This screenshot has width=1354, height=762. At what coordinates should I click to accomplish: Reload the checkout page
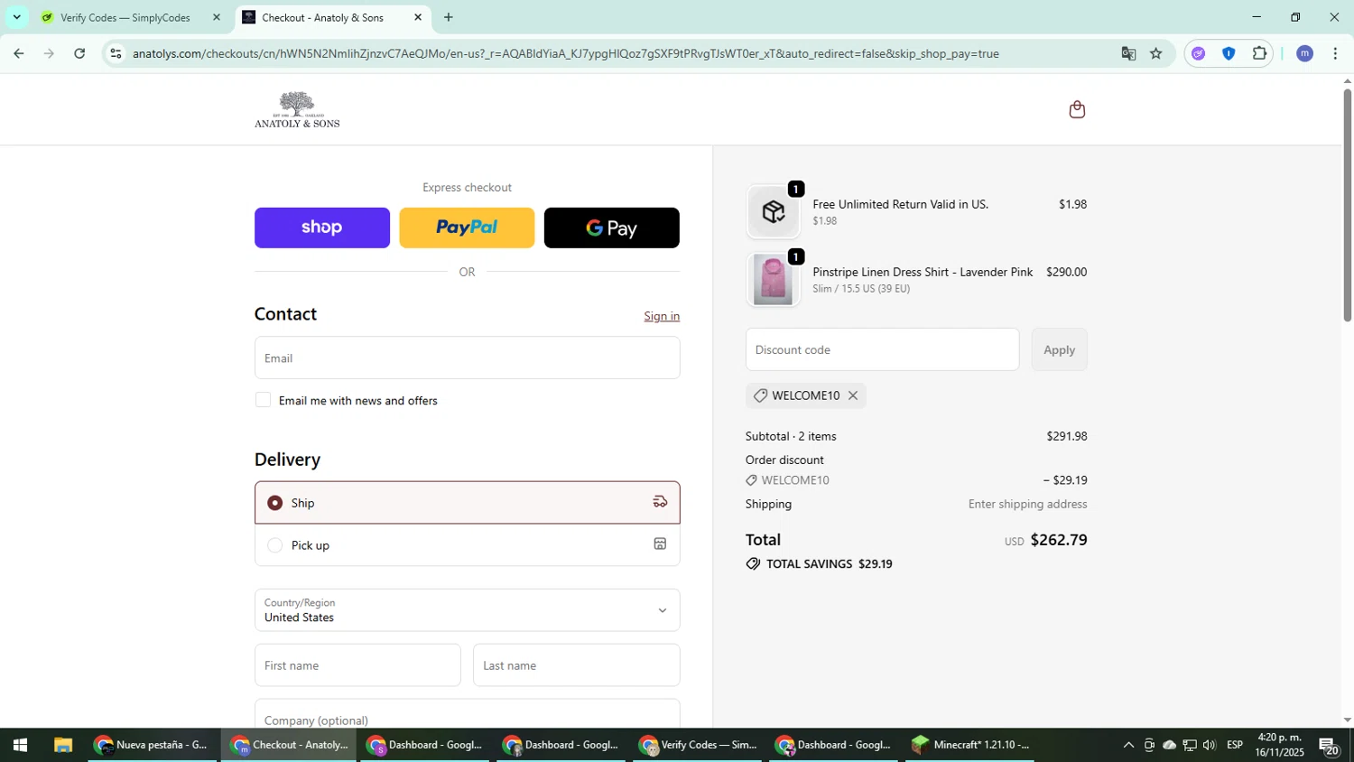(x=79, y=53)
